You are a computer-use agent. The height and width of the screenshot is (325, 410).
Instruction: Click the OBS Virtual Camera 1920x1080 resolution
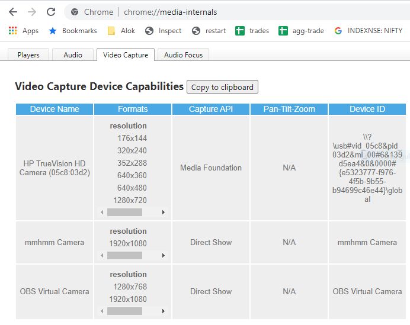[x=128, y=299]
